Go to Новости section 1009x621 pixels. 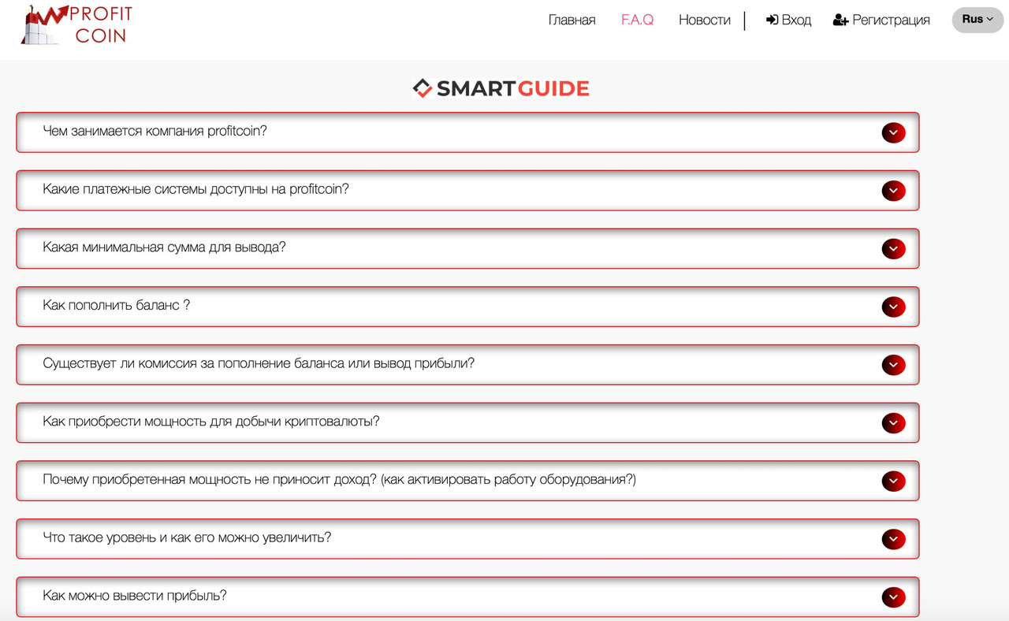pyautogui.click(x=704, y=20)
